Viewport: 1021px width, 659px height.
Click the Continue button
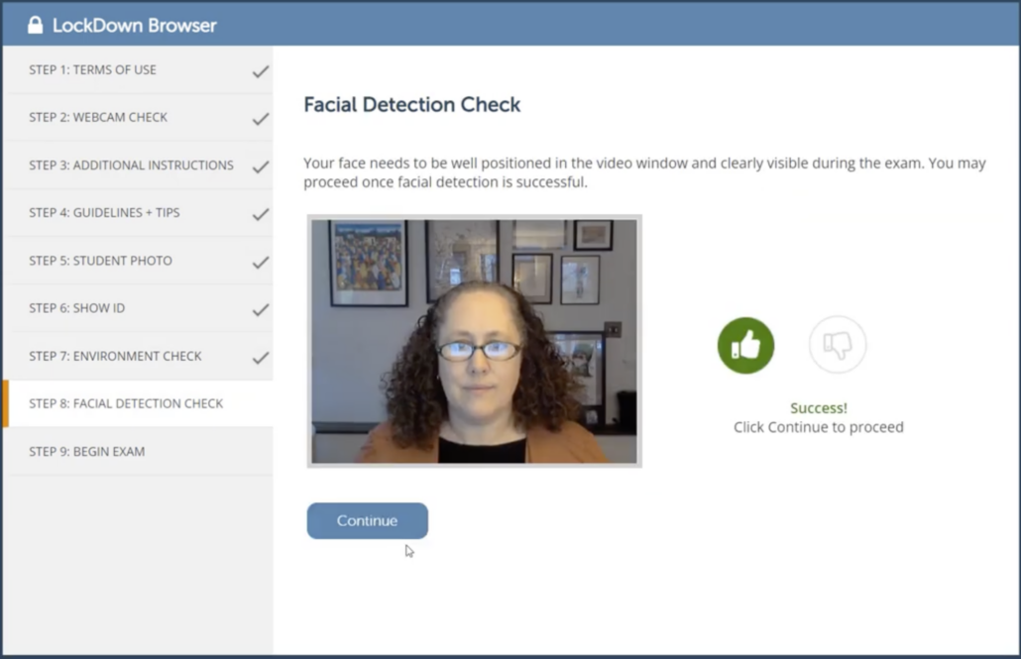pos(367,520)
